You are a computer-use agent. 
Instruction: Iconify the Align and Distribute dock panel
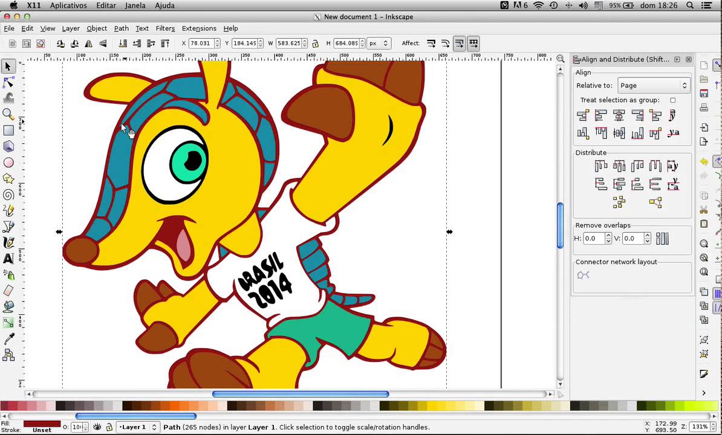[x=677, y=59]
